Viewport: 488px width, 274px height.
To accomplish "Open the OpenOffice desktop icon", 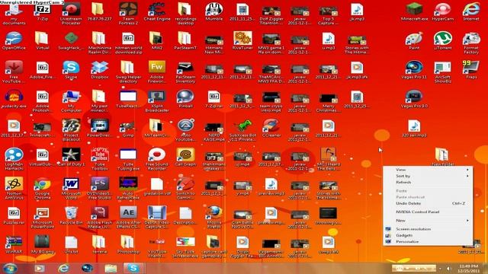I will point(14,39).
